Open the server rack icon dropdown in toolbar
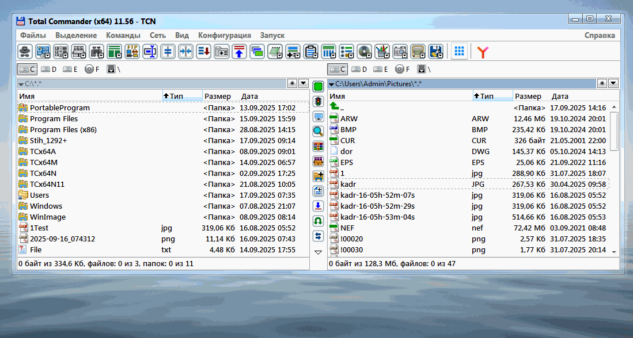Screen dimensions: 633x338 [66, 56]
